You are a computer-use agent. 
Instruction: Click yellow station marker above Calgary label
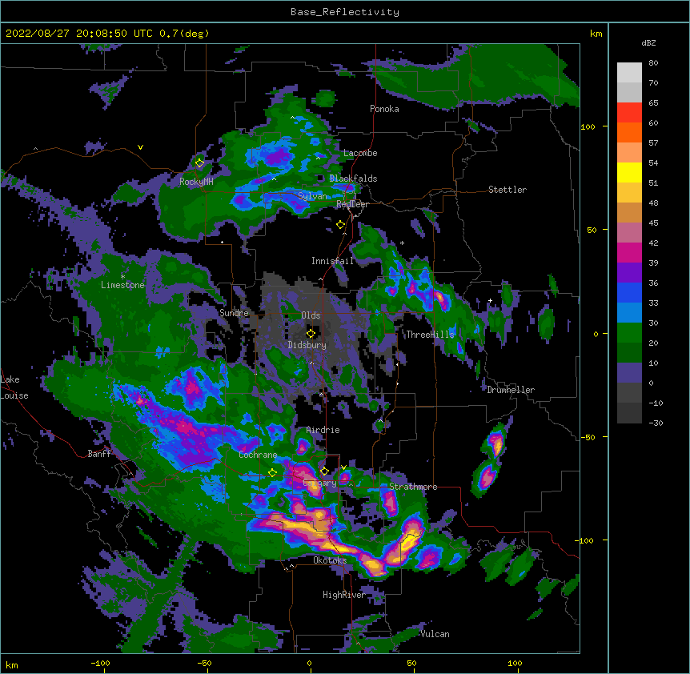[324, 471]
